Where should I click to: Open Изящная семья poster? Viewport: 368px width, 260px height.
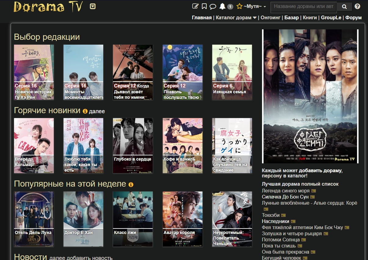tap(232, 72)
